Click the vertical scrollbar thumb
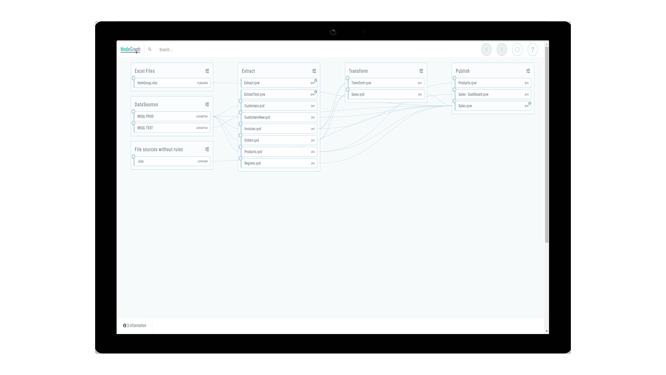This screenshot has width=666, height=375. [547, 144]
